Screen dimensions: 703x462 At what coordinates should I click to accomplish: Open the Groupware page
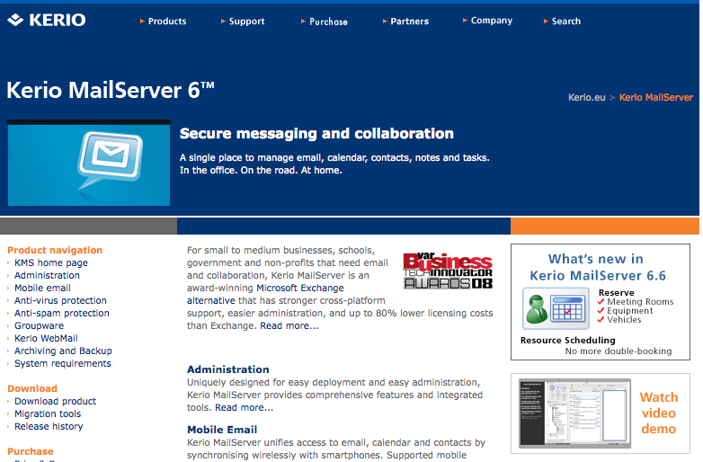[x=39, y=325]
